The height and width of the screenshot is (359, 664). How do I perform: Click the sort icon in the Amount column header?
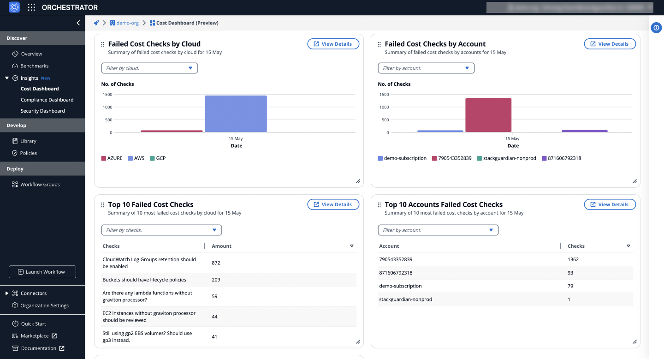pos(352,246)
